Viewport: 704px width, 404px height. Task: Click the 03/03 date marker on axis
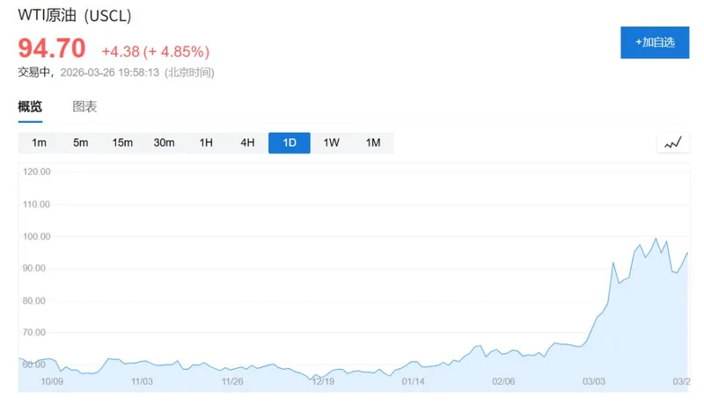coord(594,381)
